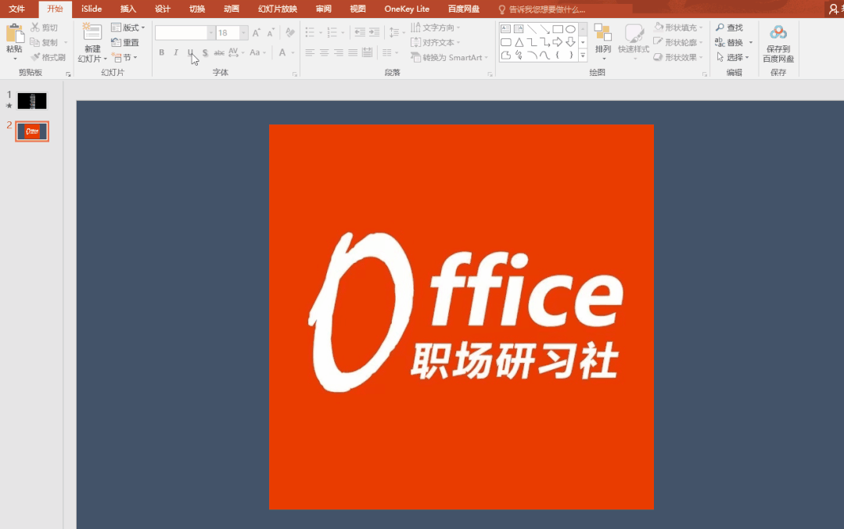
Task: Switch to the iSlide tab
Action: pos(92,9)
